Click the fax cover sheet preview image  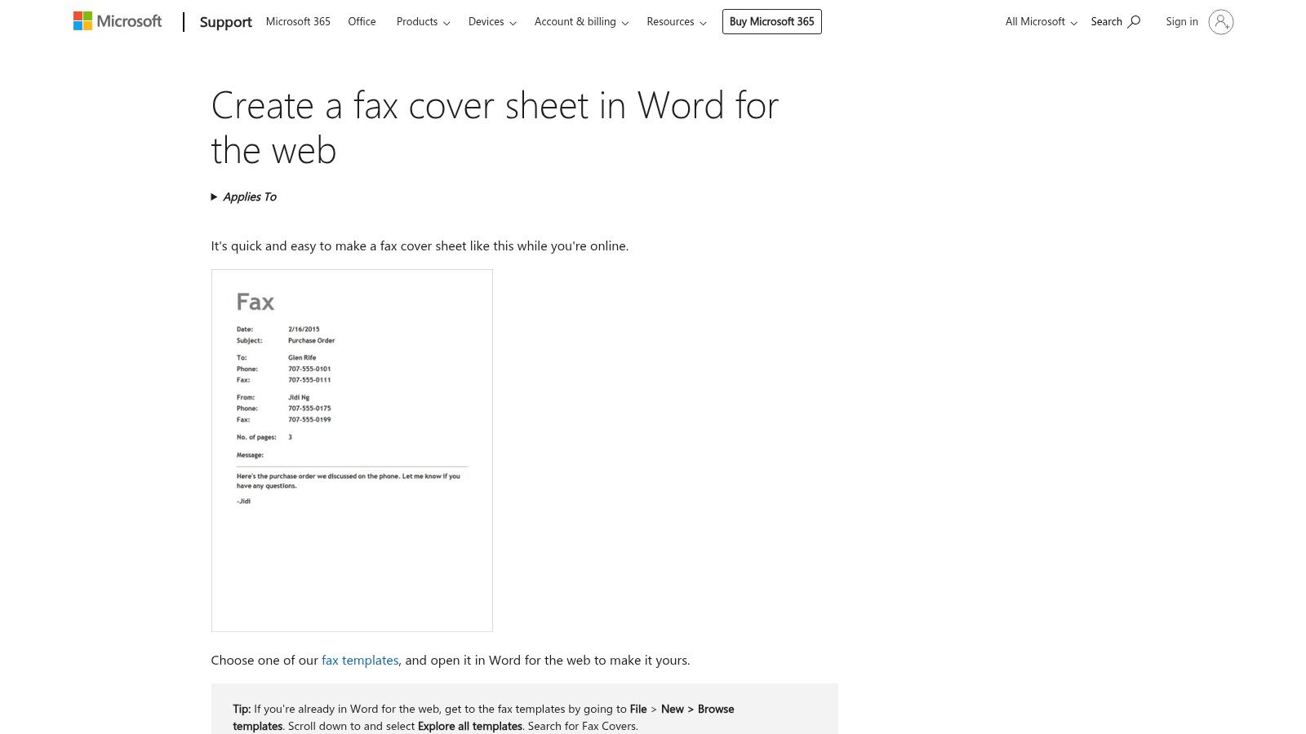tap(352, 449)
